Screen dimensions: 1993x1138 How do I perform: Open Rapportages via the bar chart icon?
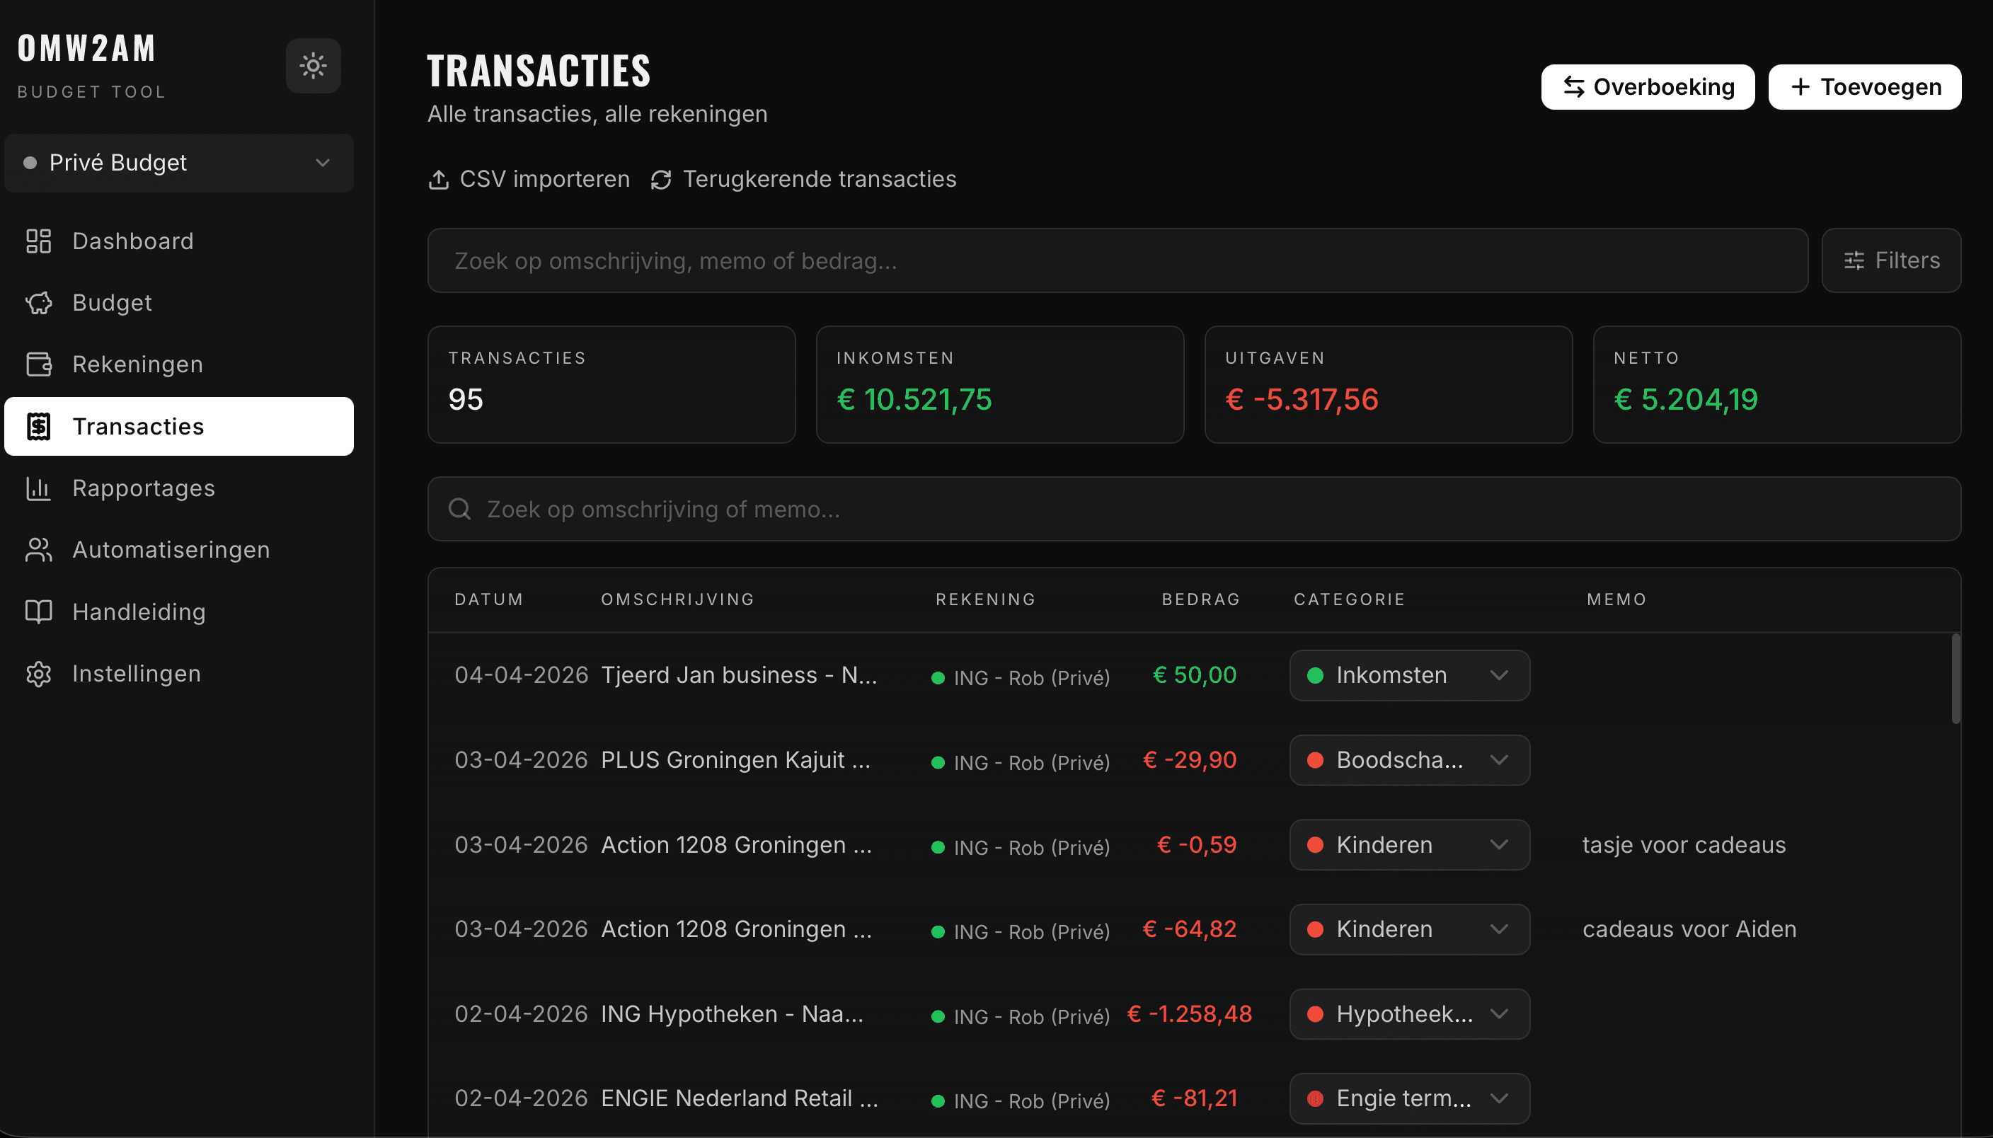(x=38, y=488)
